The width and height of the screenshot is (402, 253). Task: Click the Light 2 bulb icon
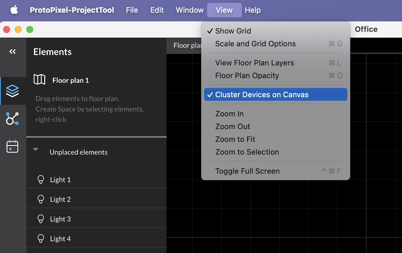pyautogui.click(x=41, y=199)
